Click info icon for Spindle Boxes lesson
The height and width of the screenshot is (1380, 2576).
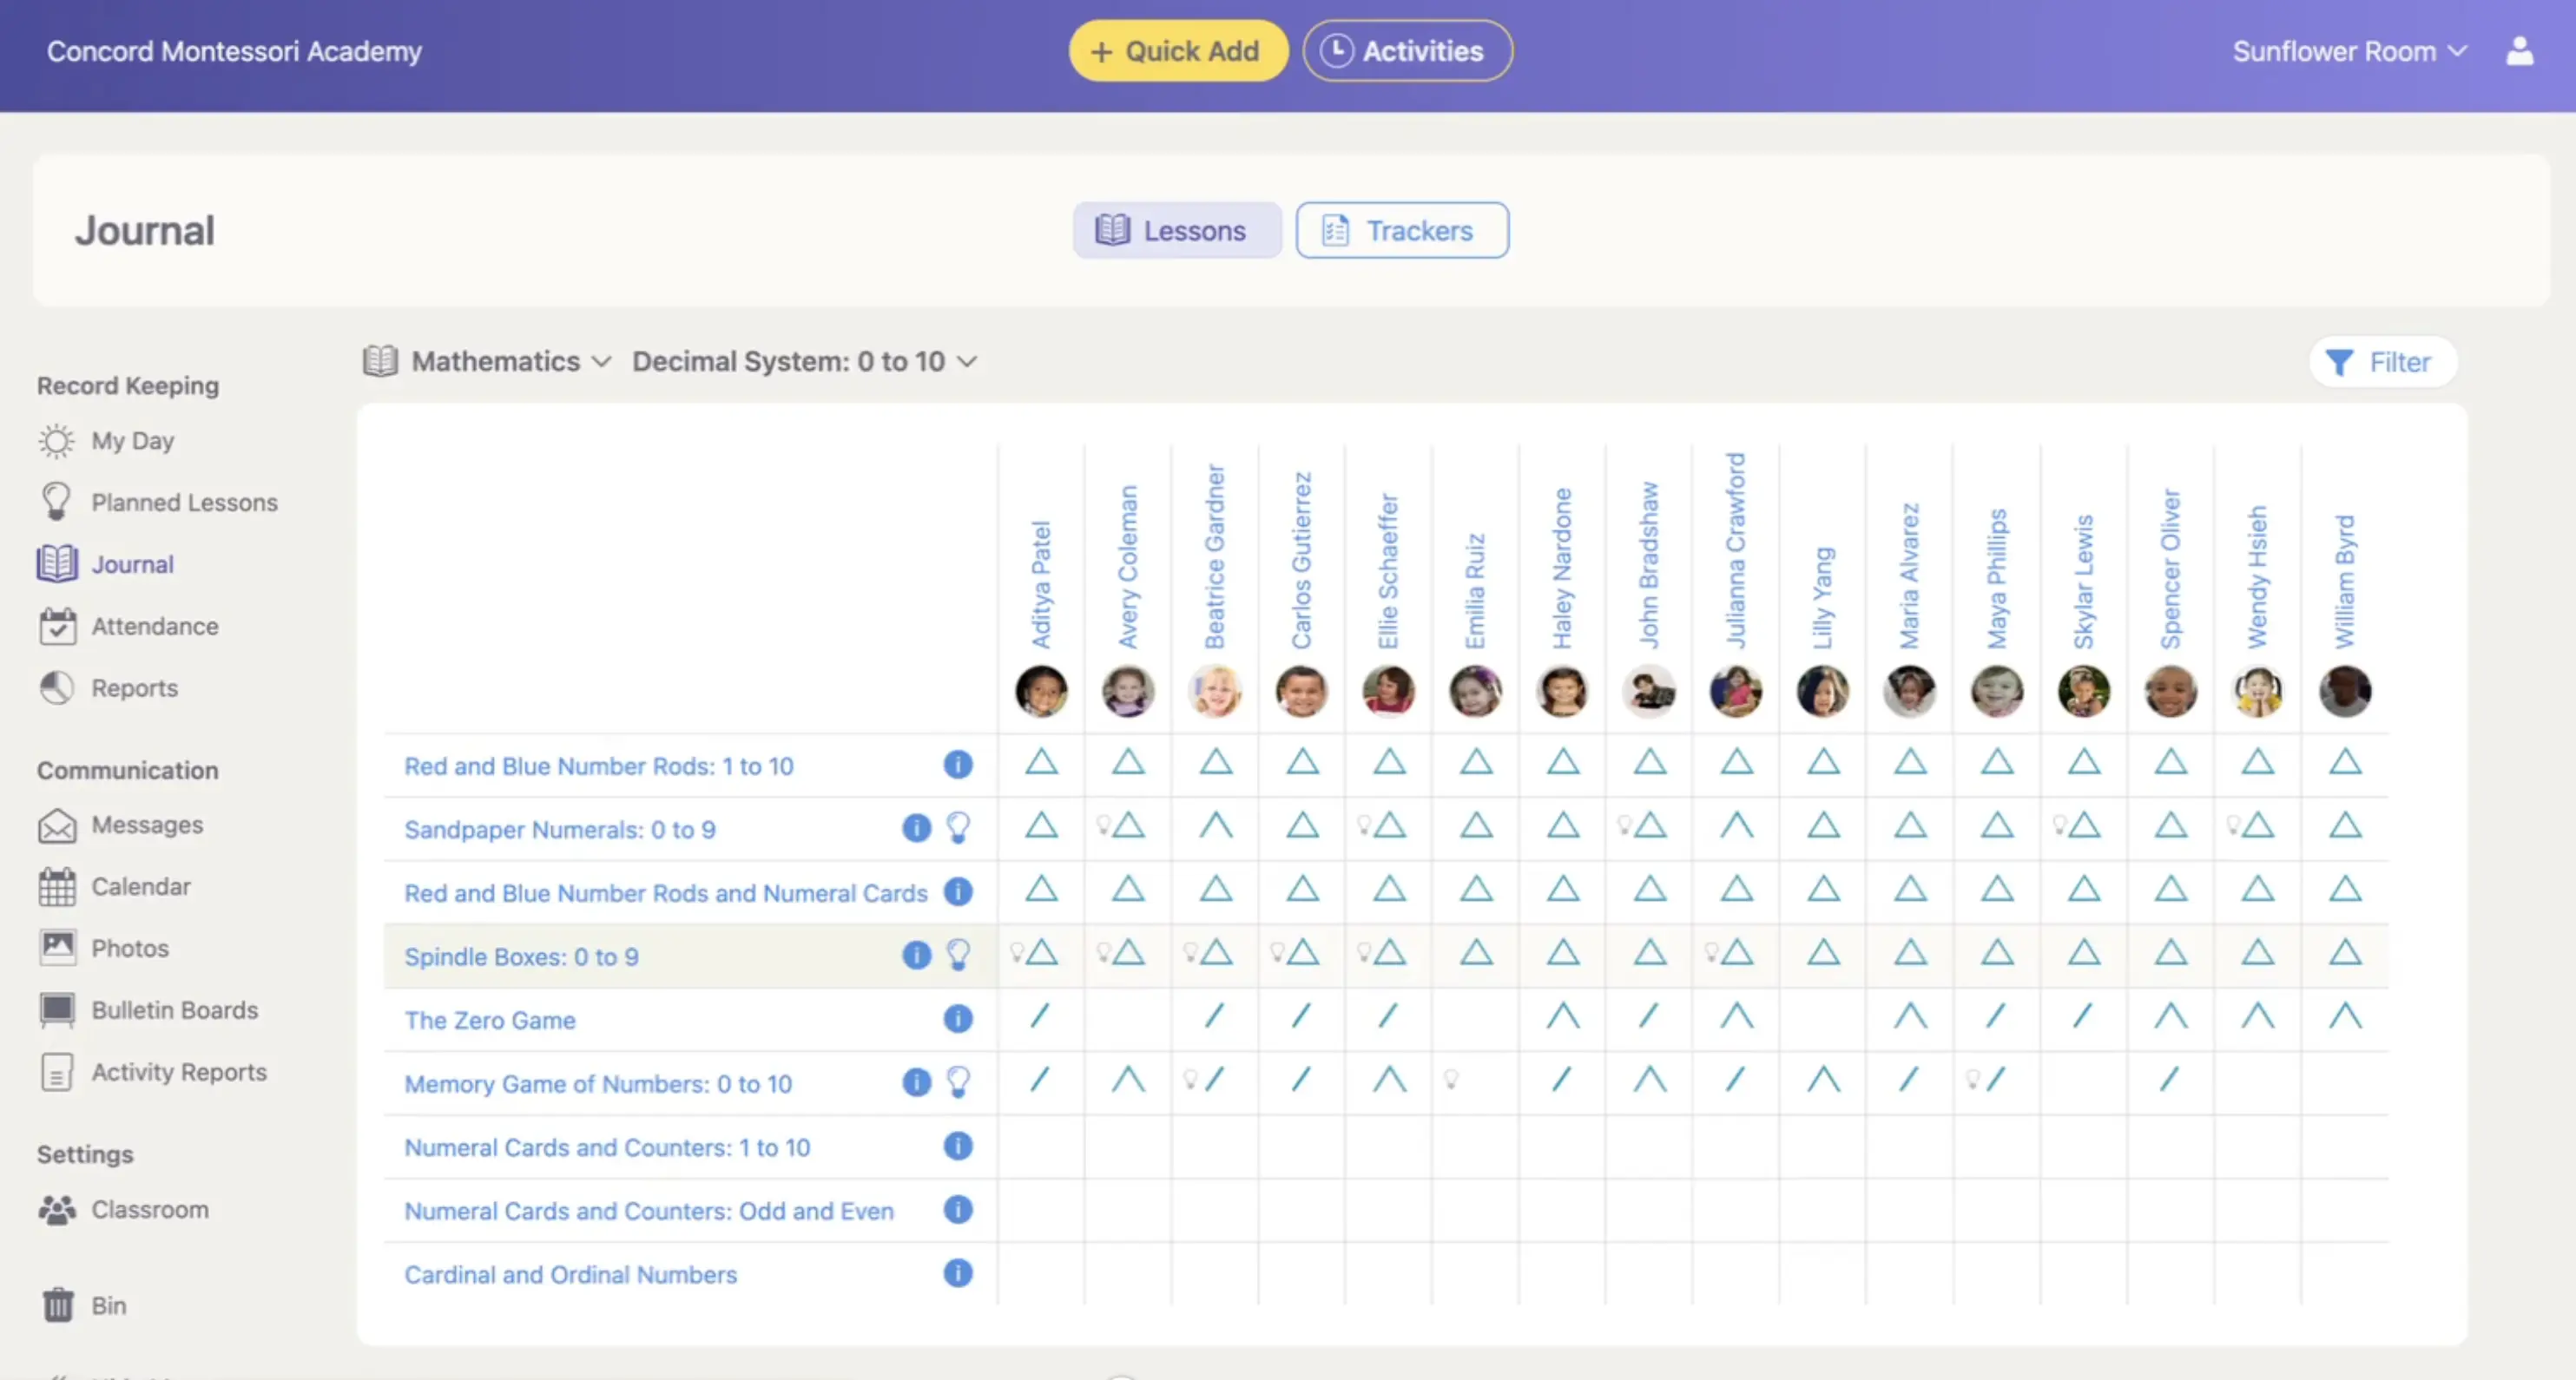(x=916, y=955)
